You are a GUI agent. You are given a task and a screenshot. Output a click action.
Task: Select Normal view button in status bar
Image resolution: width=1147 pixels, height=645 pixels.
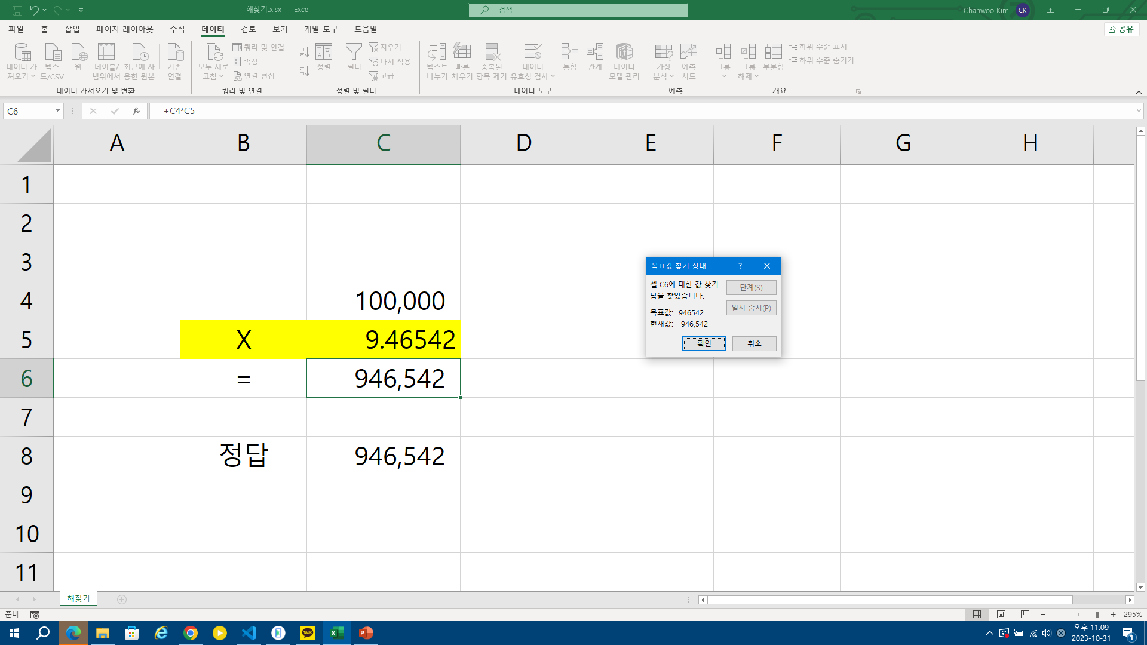977,615
